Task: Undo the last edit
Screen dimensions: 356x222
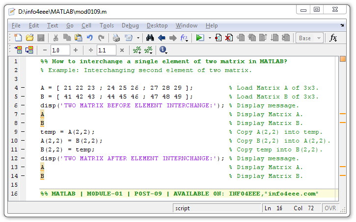Action: [90, 38]
